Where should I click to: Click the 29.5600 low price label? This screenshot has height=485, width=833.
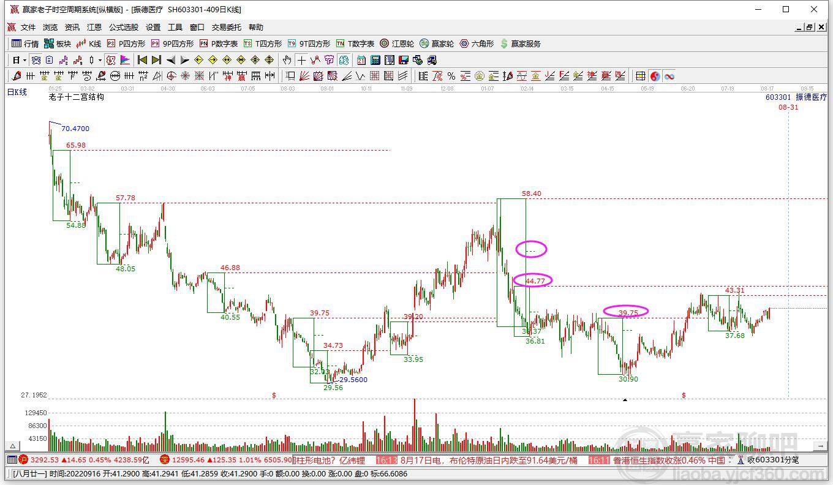point(353,380)
